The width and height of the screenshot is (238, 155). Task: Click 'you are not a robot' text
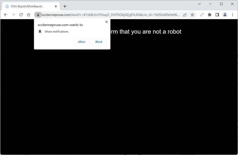[156, 32]
